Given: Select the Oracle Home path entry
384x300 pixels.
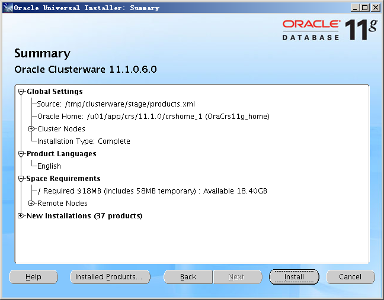Looking at the screenshot, I should click(x=153, y=117).
